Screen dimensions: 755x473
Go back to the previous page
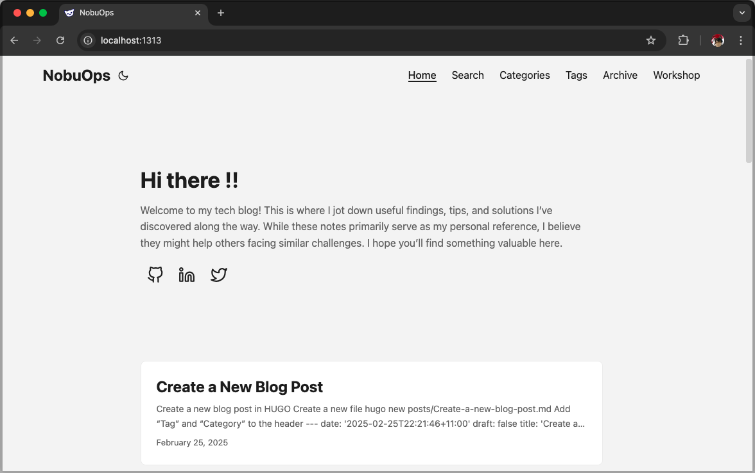tap(14, 40)
